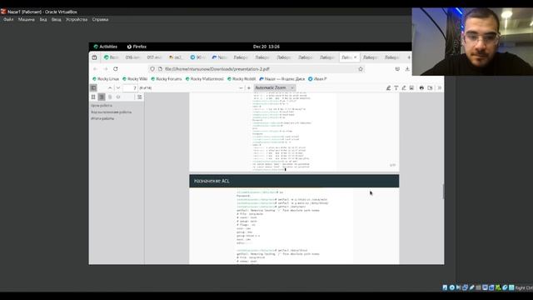The height and width of the screenshot is (300, 533).
Task: Open the PDF viewer tools menu
Action: (x=440, y=87)
